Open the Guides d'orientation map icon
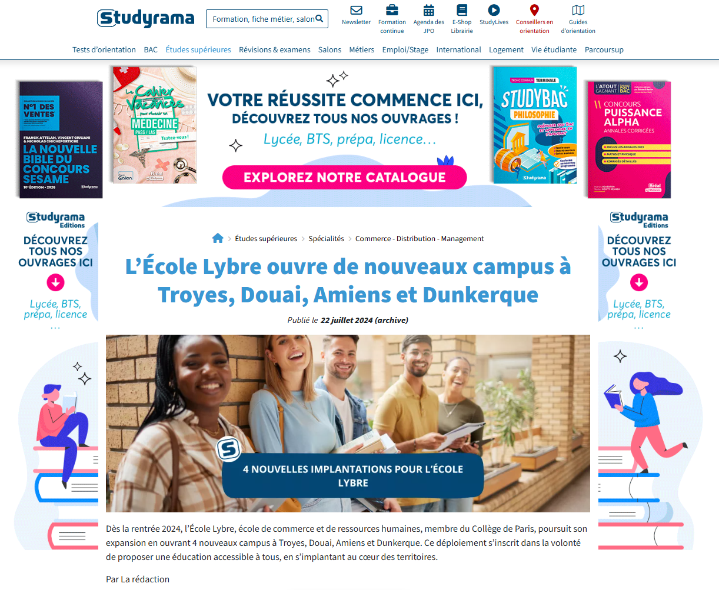The height and width of the screenshot is (590, 719). pyautogui.click(x=578, y=10)
